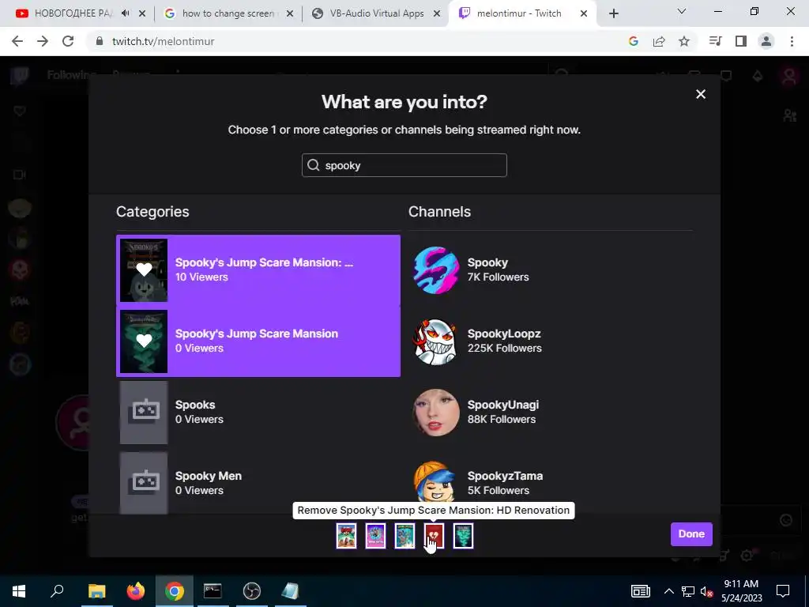809x607 pixels.
Task: Close the YouTube tab
Action: 142,13
